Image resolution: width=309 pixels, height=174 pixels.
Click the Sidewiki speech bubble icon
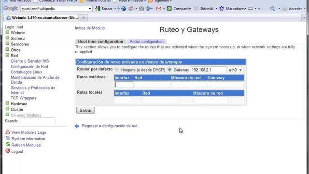[x=196, y=9]
